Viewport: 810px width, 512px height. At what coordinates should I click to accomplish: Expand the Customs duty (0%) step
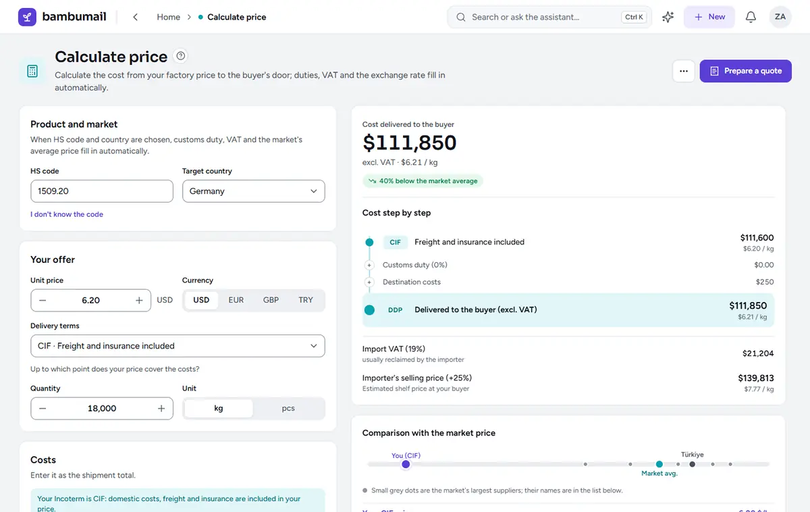click(x=369, y=265)
